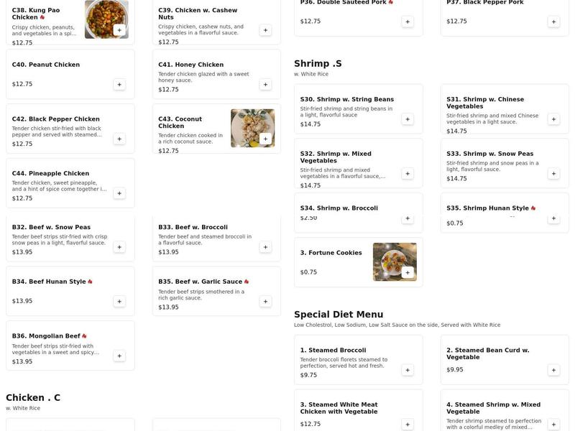
Task: Add spicy B34 Beef Hunan Style
Action: coord(119,302)
